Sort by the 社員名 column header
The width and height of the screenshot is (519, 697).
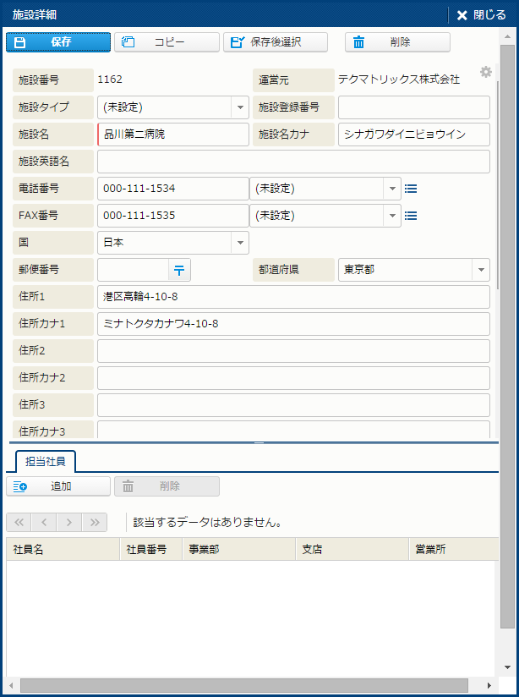pos(63,549)
